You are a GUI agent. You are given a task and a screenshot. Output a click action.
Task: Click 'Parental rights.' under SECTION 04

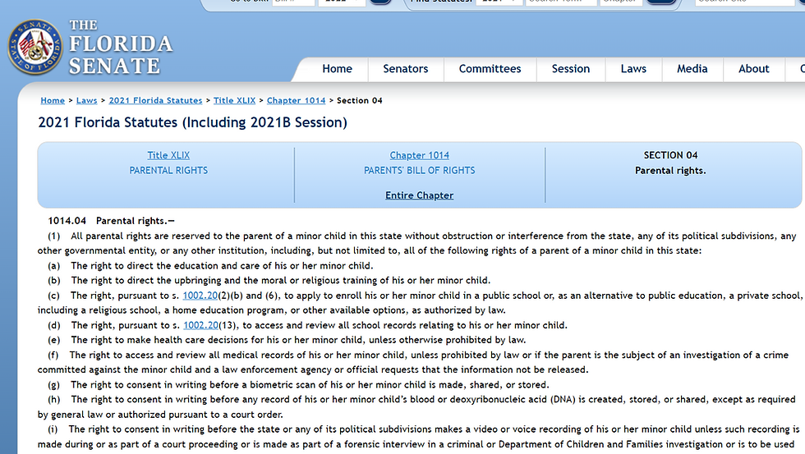click(x=670, y=170)
